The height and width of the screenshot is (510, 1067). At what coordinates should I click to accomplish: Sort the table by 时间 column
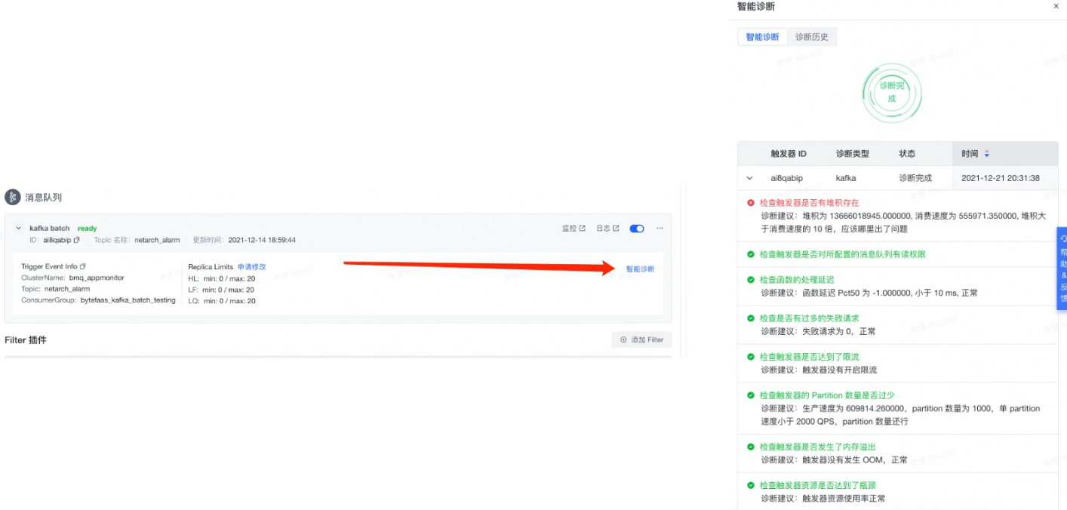point(986,153)
